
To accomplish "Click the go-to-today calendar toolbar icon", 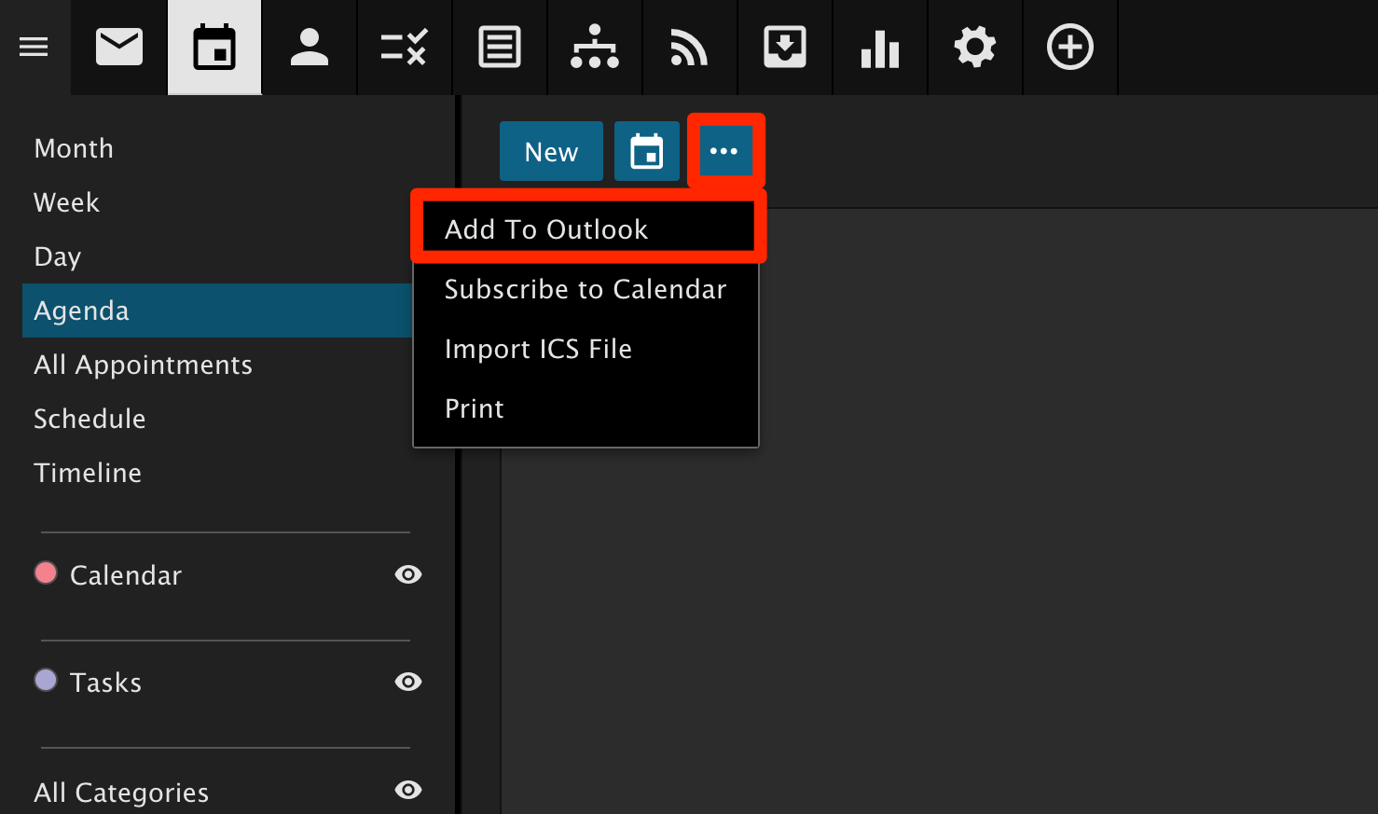I will (646, 151).
